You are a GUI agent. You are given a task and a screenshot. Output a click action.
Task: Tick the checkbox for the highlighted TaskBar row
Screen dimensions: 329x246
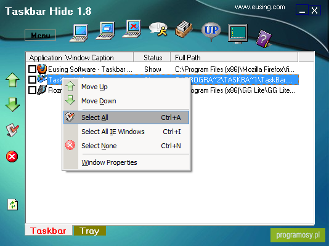pos(32,79)
